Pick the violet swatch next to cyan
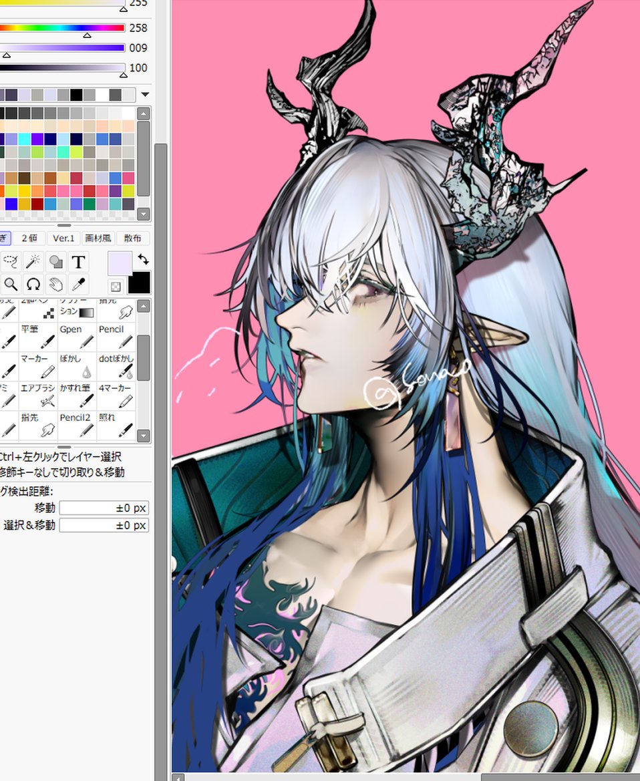640x781 pixels. pyautogui.click(x=37, y=139)
